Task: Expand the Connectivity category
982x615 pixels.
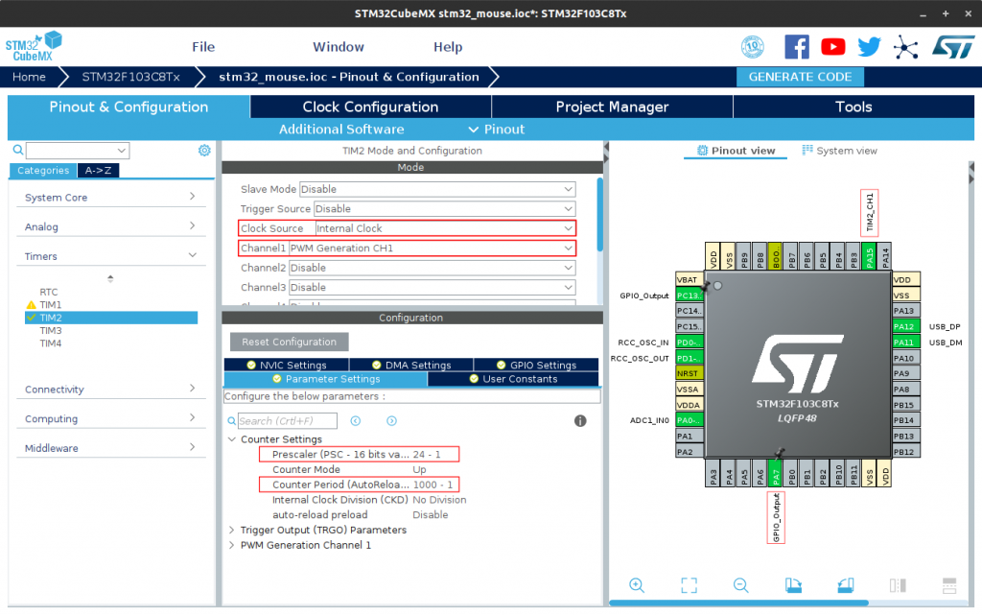Action: pyautogui.click(x=111, y=389)
